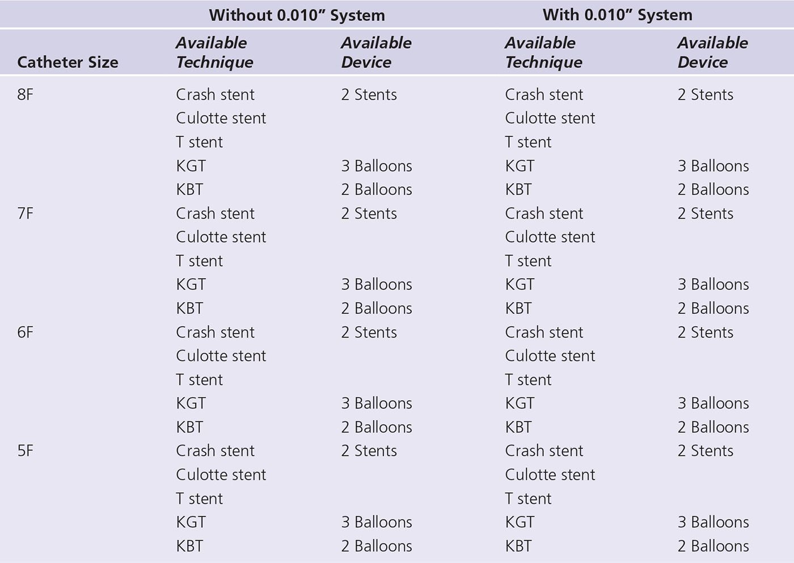Click 6F "Crash stent" in With 0.010″ group
The width and height of the screenshot is (794, 563).
click(544, 332)
